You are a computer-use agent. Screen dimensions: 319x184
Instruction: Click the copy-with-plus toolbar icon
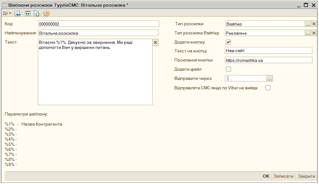point(37,13)
